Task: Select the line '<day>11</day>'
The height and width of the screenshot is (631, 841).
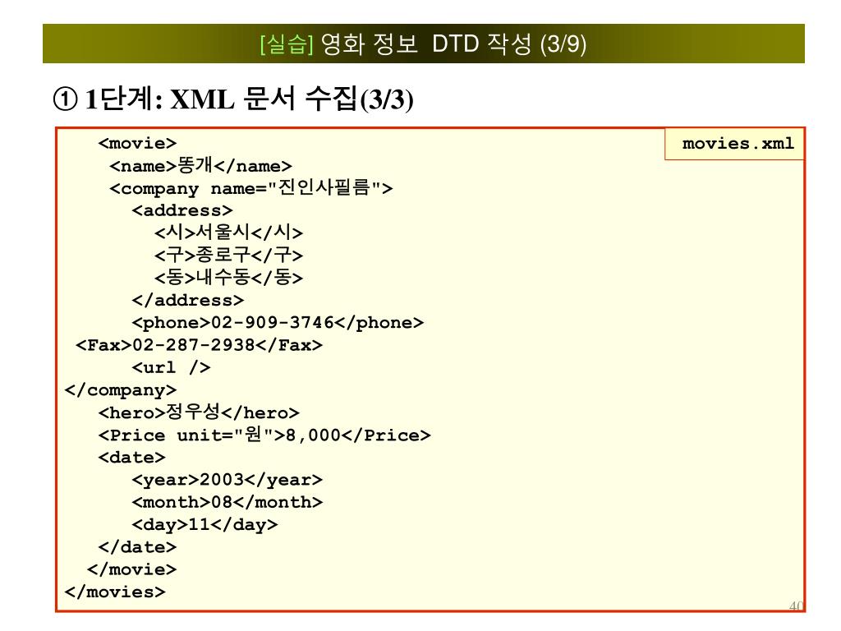Action: 205,525
